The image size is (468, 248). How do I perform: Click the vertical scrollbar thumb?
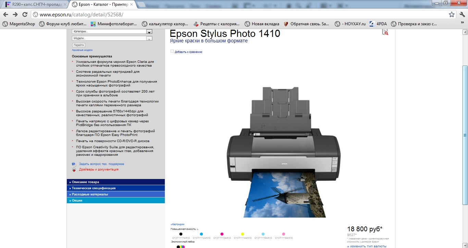465,135
